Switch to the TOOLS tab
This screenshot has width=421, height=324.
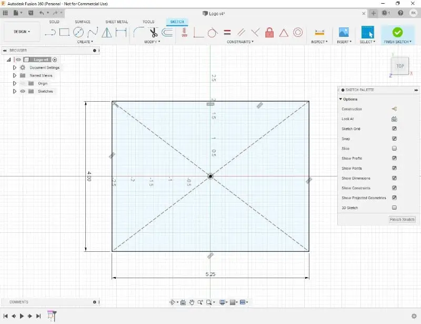pos(148,22)
